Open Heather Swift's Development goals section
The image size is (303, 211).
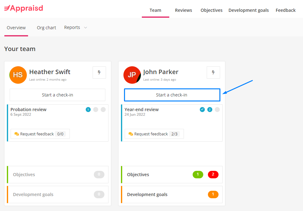(x=58, y=195)
